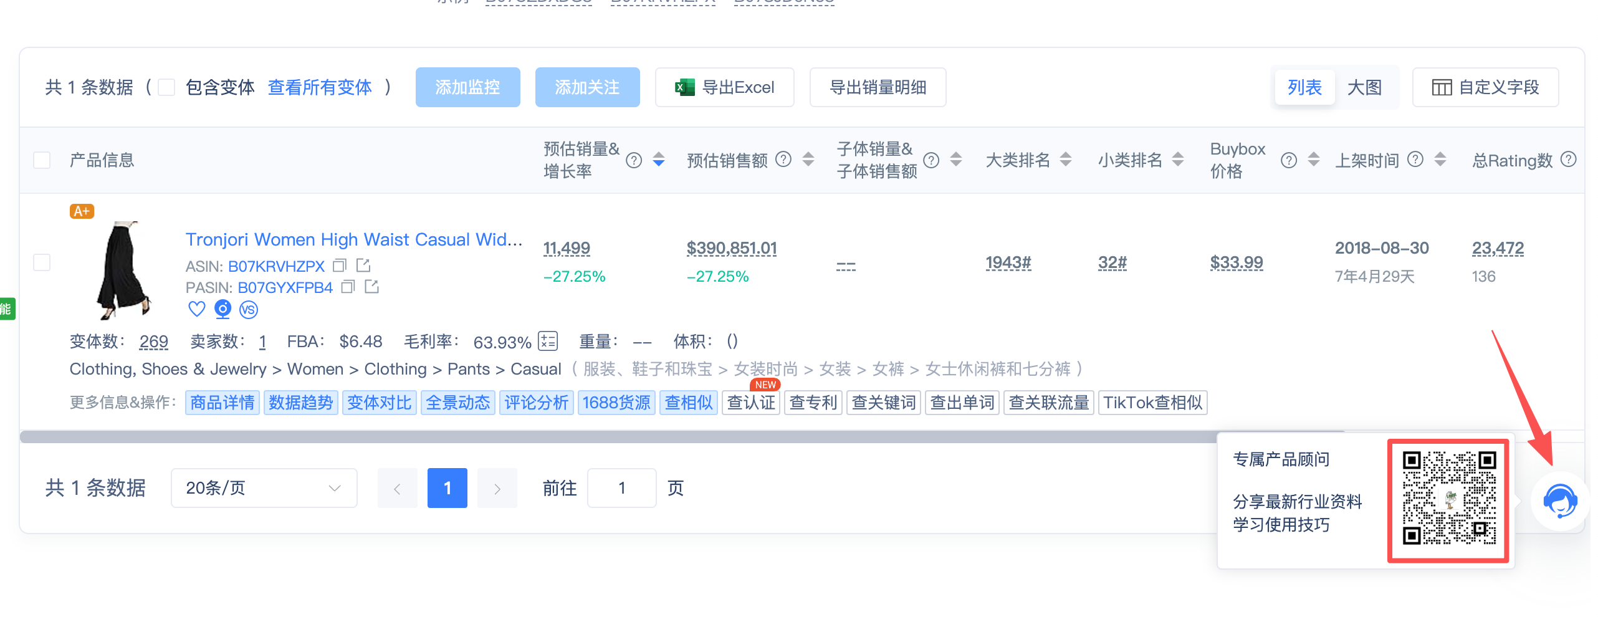This screenshot has height=632, width=1598.
Task: Show help for 子体销量&子体销售额 column
Action: 931,161
